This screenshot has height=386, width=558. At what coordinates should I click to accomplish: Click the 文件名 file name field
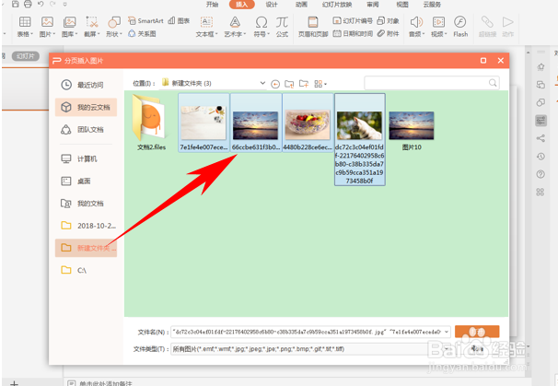[x=310, y=332]
